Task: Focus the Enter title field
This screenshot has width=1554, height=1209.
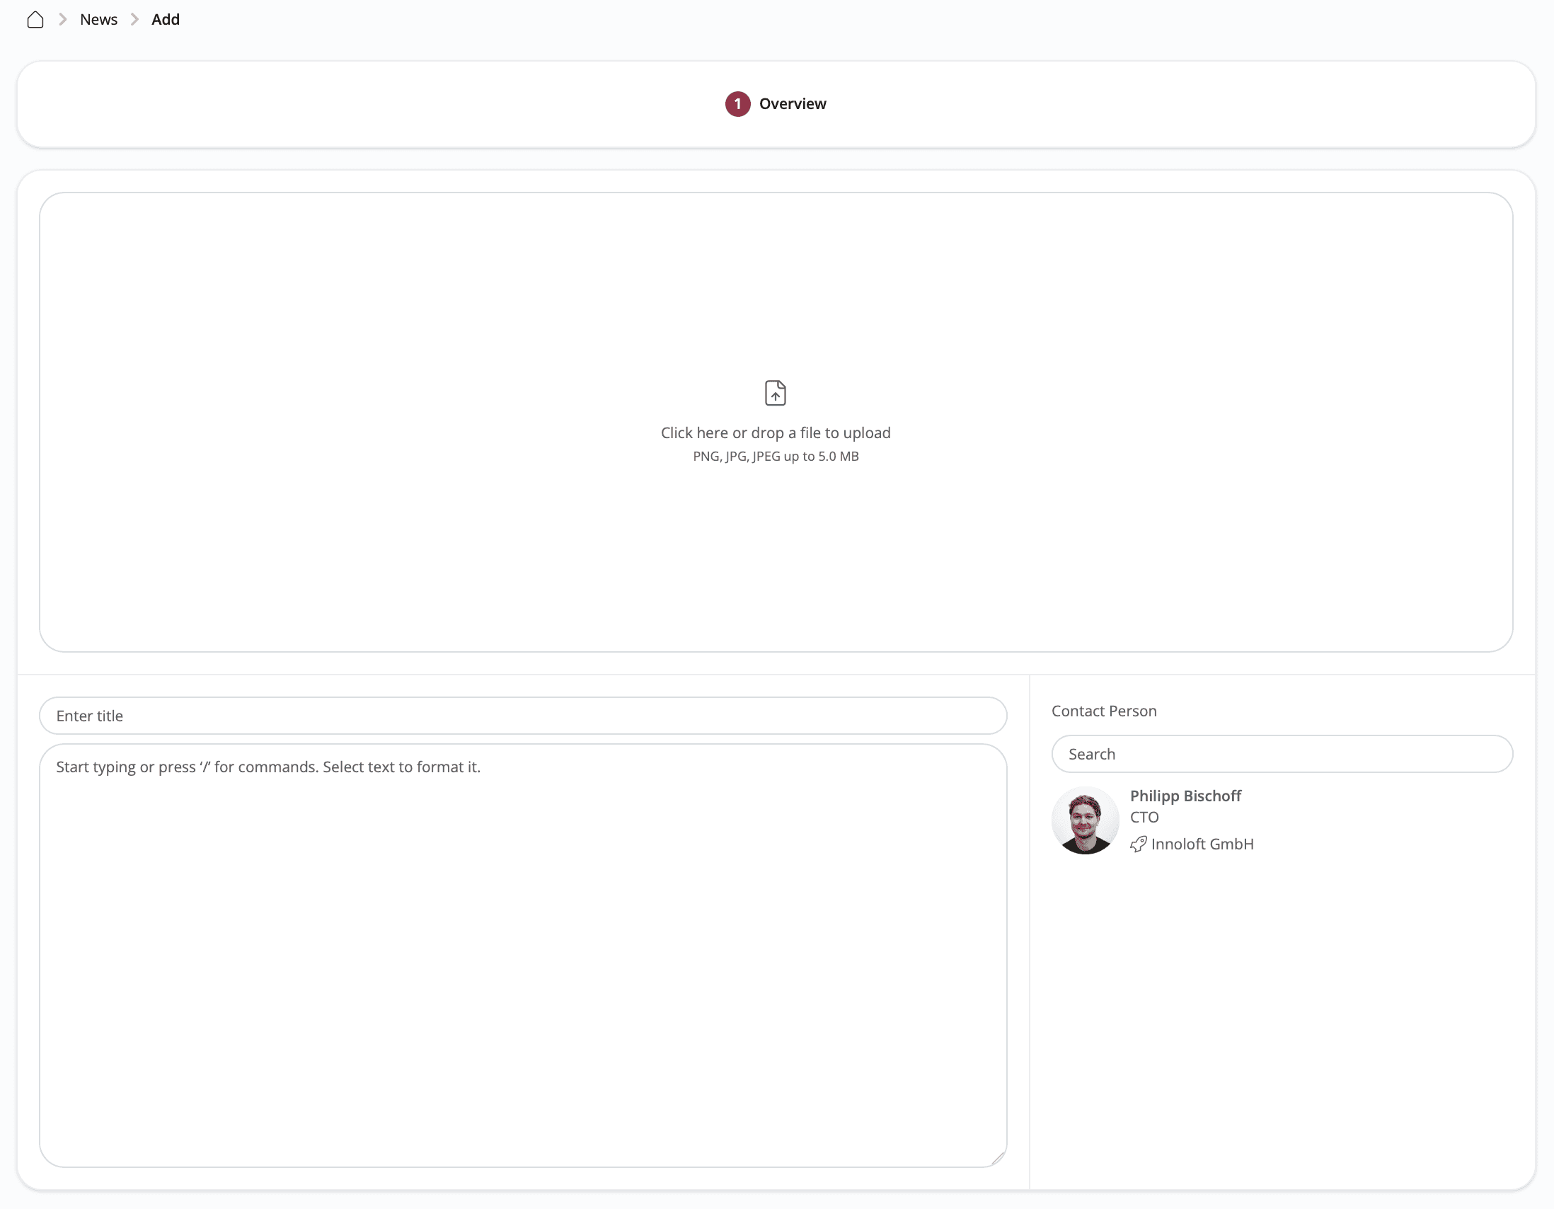Action: (522, 716)
